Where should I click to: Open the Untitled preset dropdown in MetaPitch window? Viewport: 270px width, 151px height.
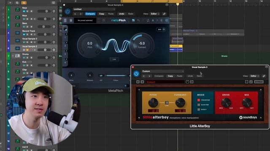coord(94,9)
